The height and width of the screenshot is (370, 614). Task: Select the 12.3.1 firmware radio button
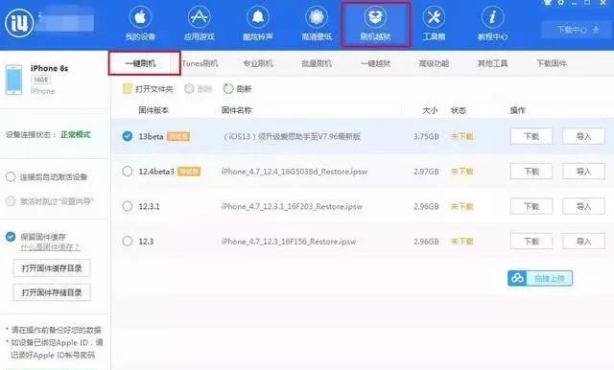click(x=128, y=206)
